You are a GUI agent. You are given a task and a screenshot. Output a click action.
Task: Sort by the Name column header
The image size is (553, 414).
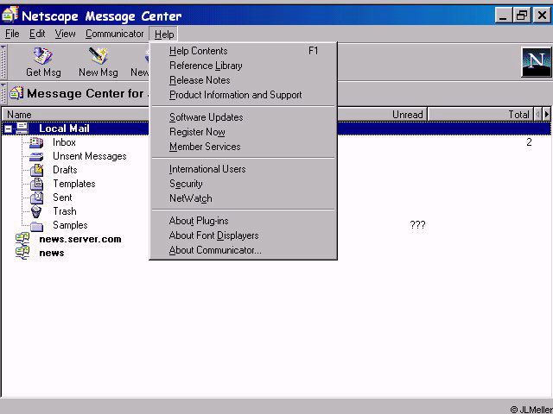coord(76,115)
